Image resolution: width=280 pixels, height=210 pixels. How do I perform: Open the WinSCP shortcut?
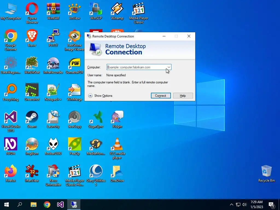96,11
